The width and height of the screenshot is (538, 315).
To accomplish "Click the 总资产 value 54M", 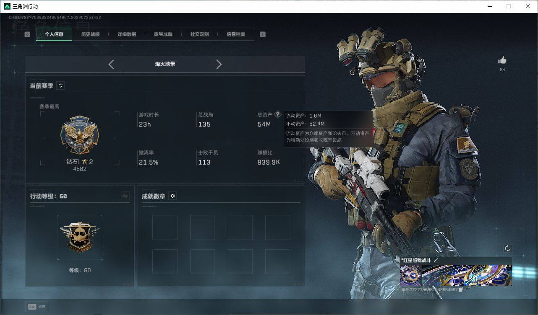I will pos(264,124).
